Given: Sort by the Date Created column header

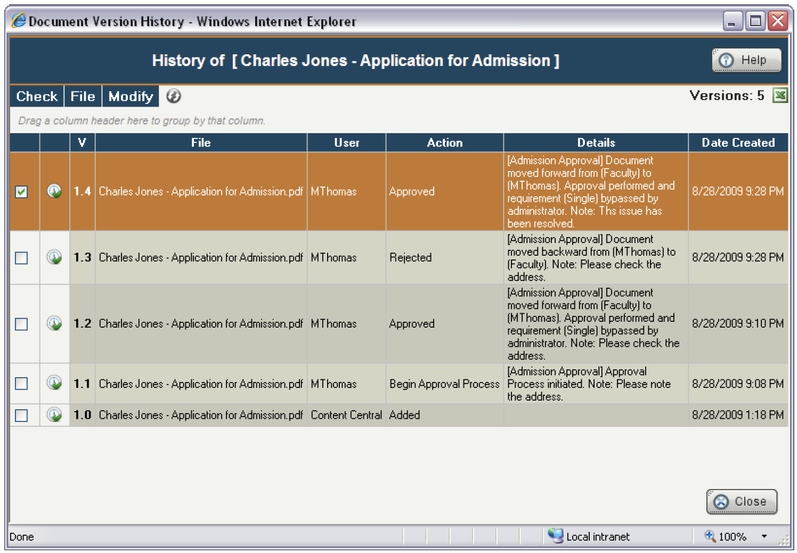Looking at the screenshot, I should pos(738,142).
